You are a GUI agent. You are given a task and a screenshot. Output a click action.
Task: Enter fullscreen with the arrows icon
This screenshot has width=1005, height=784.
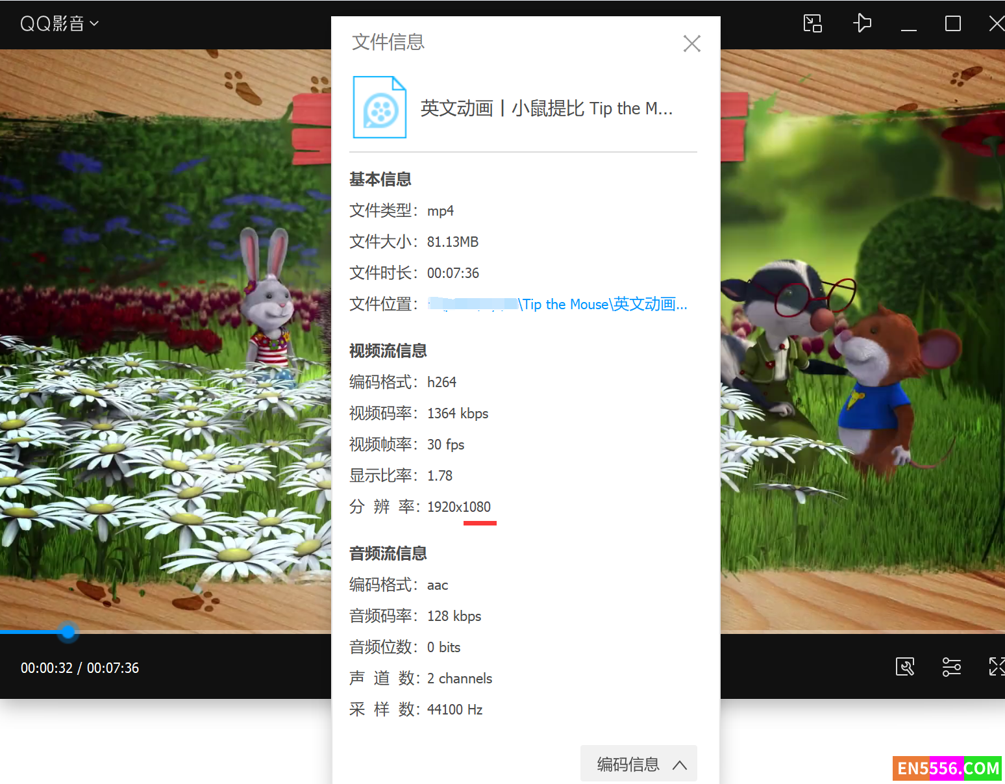tap(995, 666)
